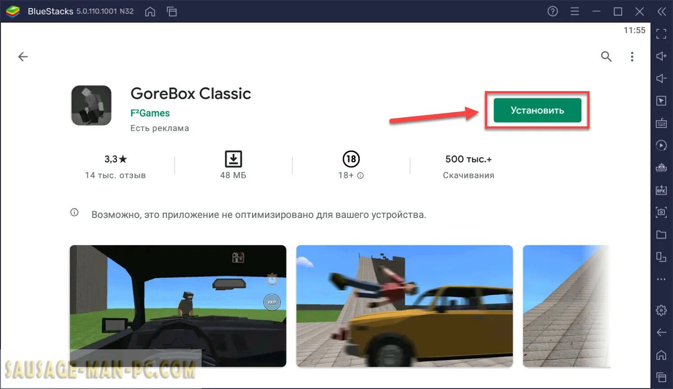Open the F²Games developer link
Viewport: 673px width, 389px height.
[150, 113]
